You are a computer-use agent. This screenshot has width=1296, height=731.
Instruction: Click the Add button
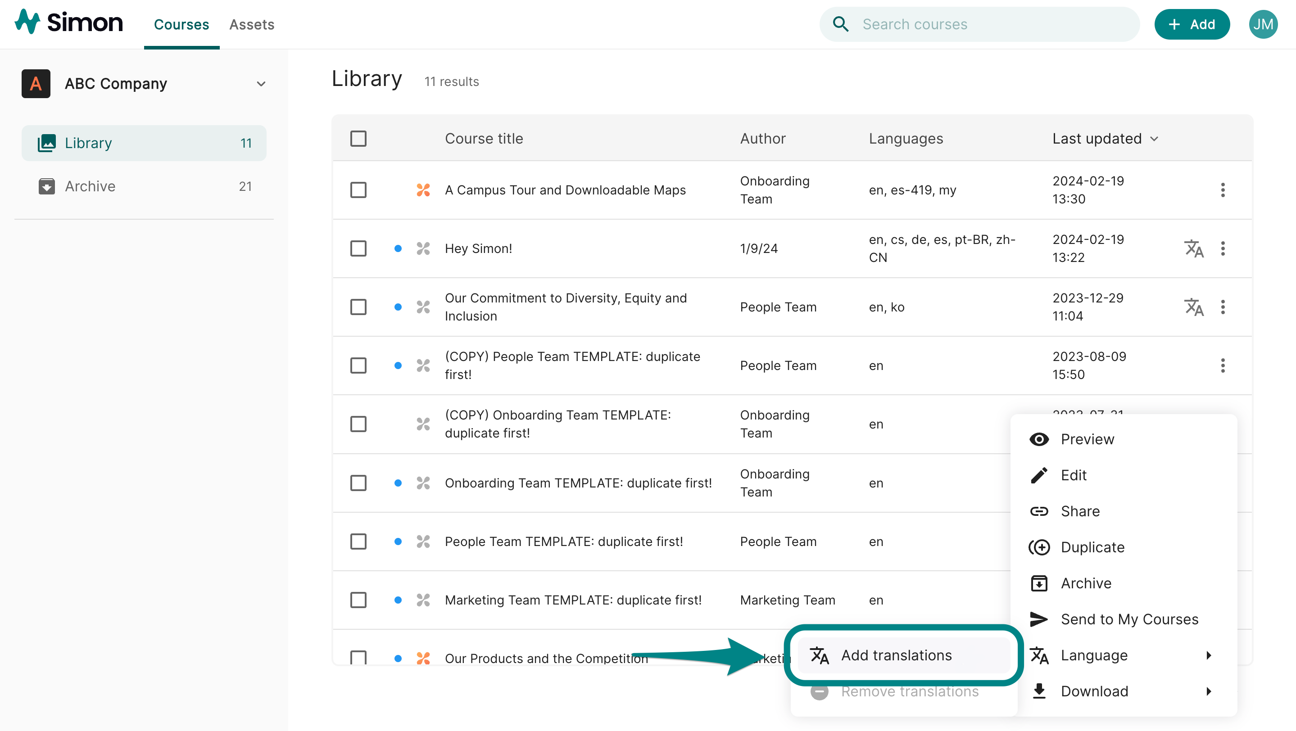tap(1192, 24)
